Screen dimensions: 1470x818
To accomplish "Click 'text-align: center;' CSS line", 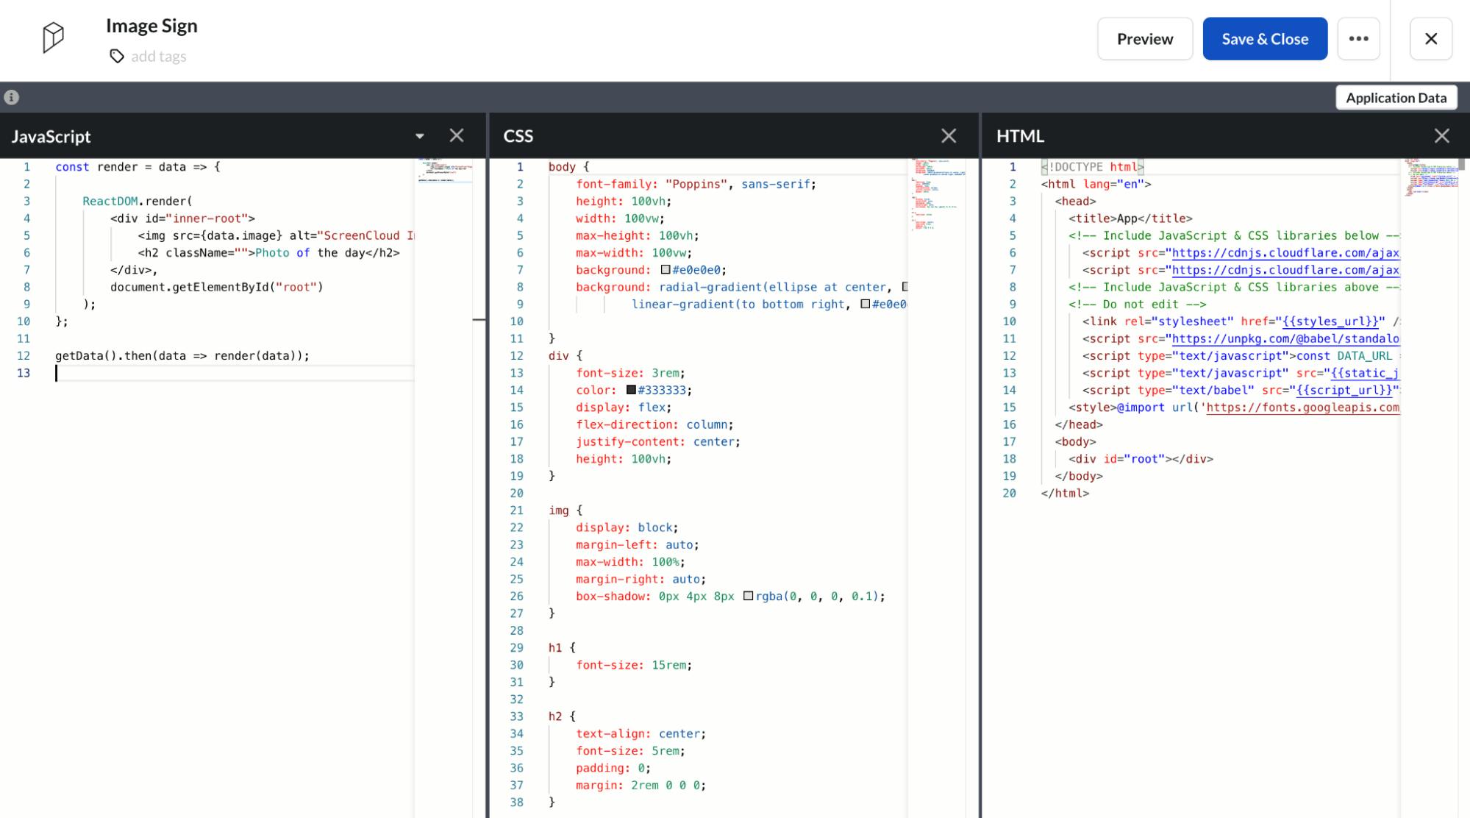I will click(641, 733).
